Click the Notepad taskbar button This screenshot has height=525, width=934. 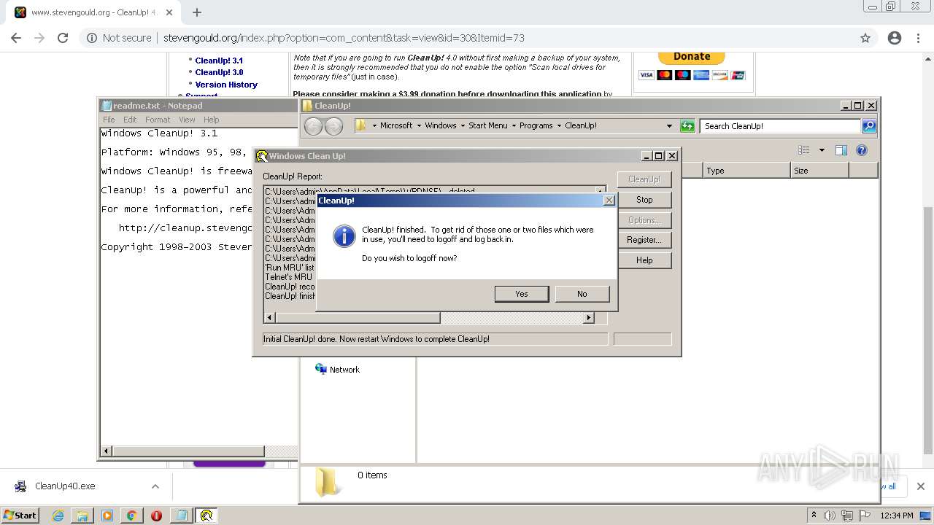pyautogui.click(x=182, y=516)
